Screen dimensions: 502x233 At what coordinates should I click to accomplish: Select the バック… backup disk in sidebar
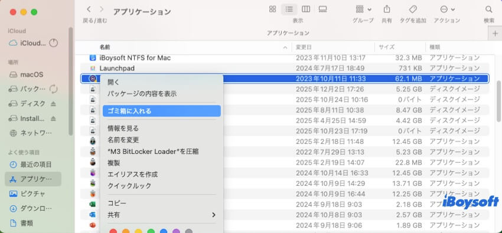point(28,89)
